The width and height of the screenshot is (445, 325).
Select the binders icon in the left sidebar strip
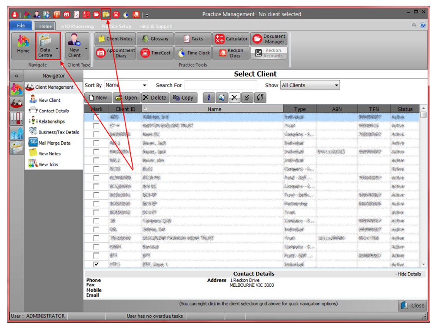(17, 118)
